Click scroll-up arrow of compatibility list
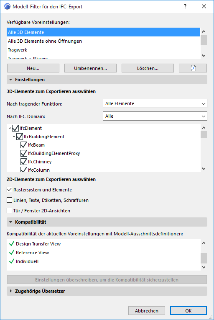The width and height of the screenshot is (214, 320). [204, 243]
